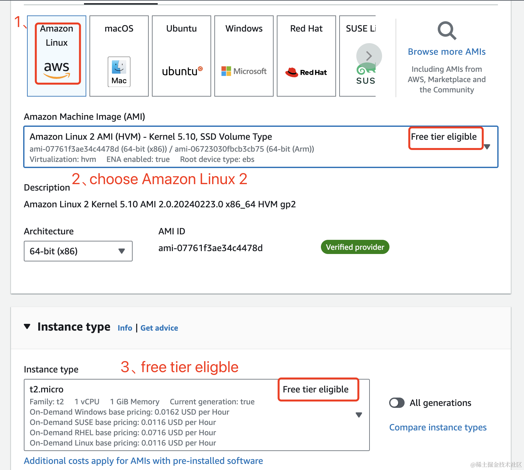Click the AMI ID ami-07761f3ae34c4478d text
Image resolution: width=524 pixels, height=470 pixels.
coord(211,248)
